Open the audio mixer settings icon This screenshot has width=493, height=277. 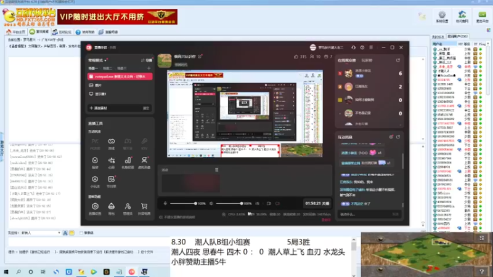[x=257, y=204]
